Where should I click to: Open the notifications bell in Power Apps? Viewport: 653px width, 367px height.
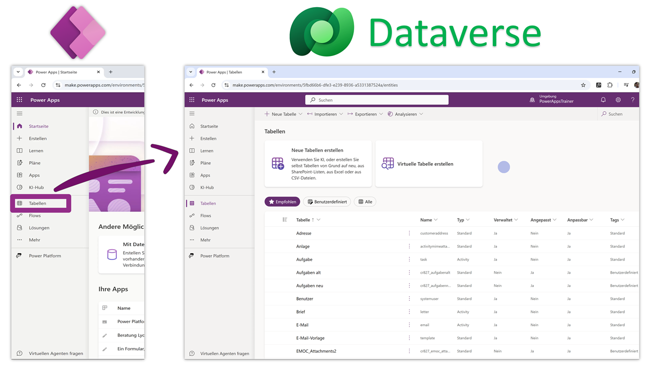point(603,100)
